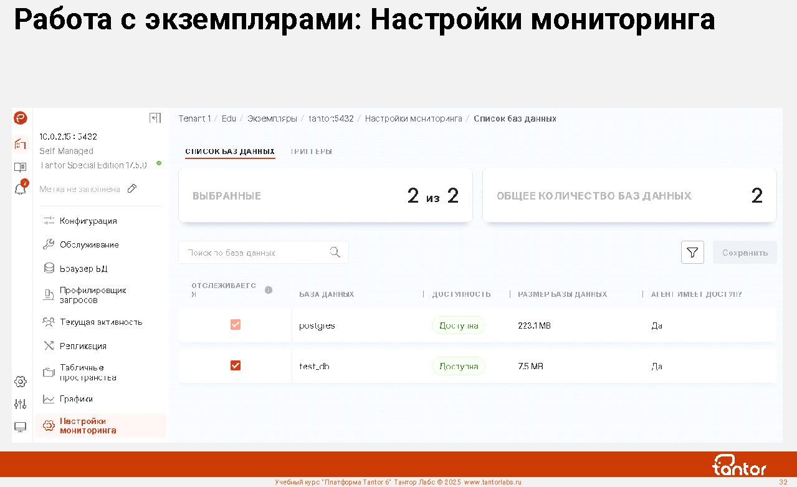The height and width of the screenshot is (487, 797).
Task: Open the filter funnel icon
Action: pyautogui.click(x=692, y=253)
